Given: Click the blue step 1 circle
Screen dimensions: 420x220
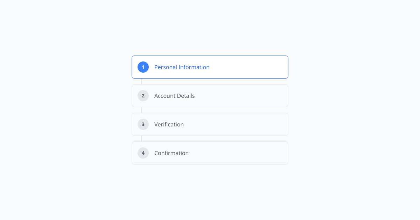Looking at the screenshot, I should tap(143, 67).
